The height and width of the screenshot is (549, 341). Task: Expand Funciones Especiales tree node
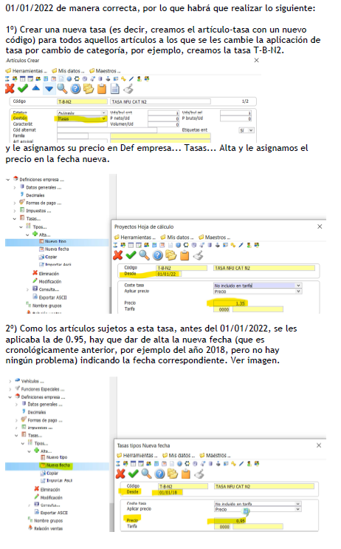[10, 389]
